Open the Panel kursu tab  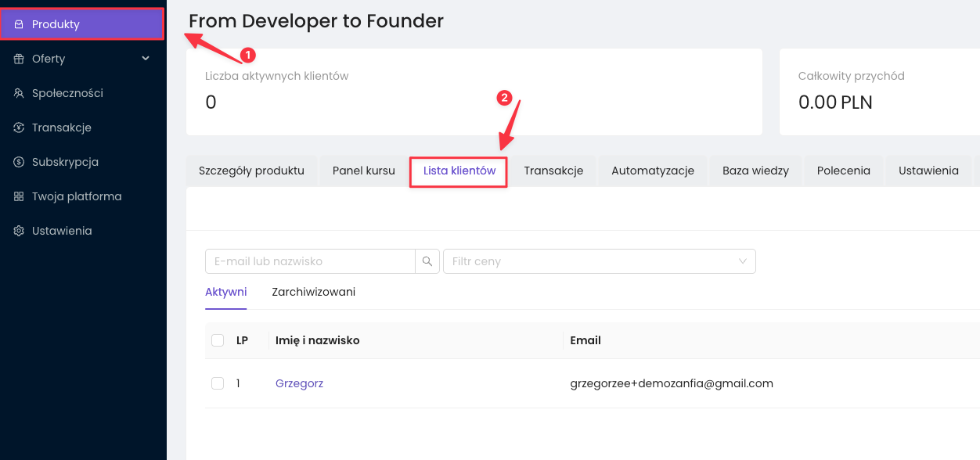pos(363,171)
